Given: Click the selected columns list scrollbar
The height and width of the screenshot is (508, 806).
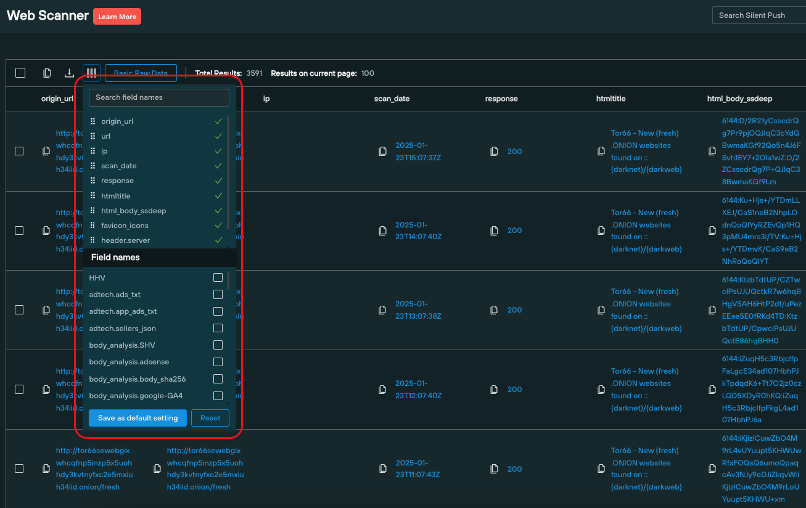Looking at the screenshot, I should pos(228,173).
